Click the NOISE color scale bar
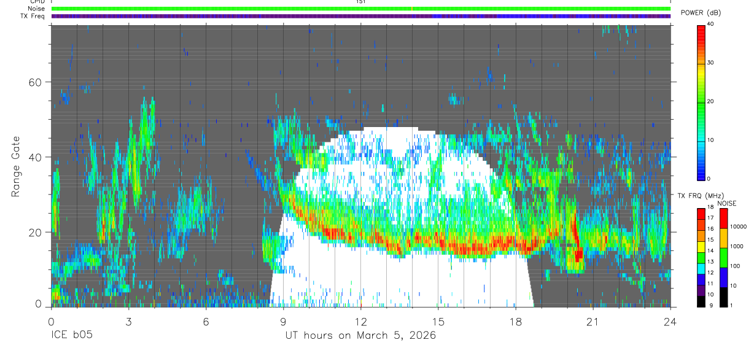This screenshot has height=348, width=754. pos(723,257)
